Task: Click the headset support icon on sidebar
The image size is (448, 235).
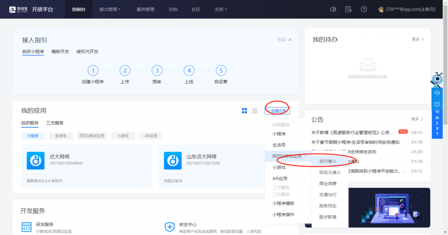Action: [437, 93]
